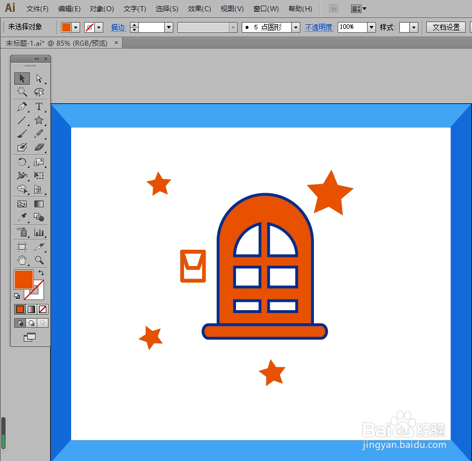Open the Bridge (Br) button
Image resolution: width=472 pixels, height=461 pixels.
click(x=334, y=8)
